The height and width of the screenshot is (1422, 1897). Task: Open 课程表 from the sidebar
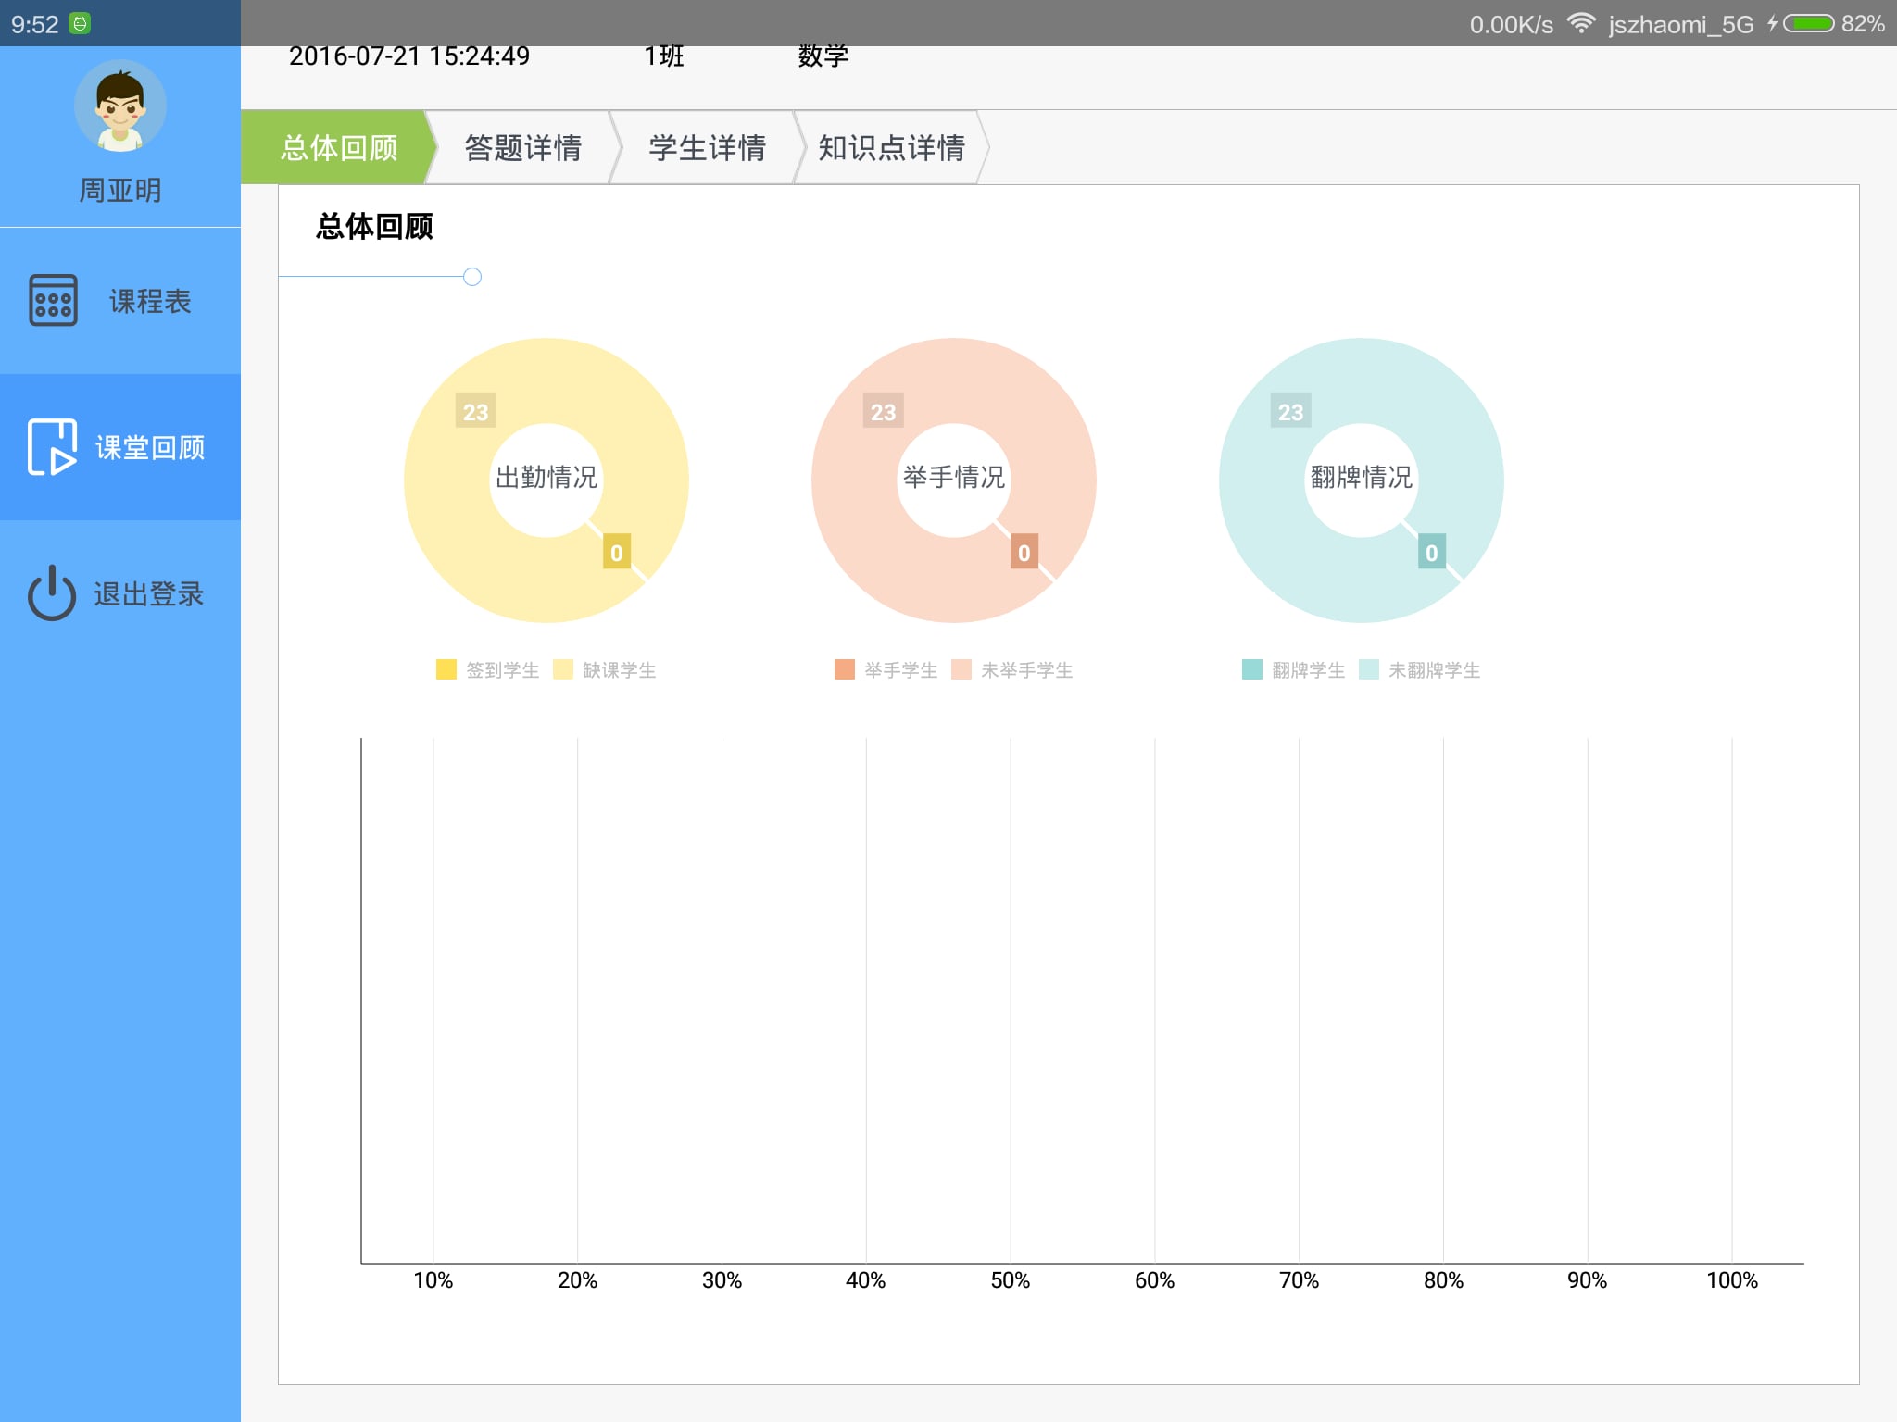(120, 301)
